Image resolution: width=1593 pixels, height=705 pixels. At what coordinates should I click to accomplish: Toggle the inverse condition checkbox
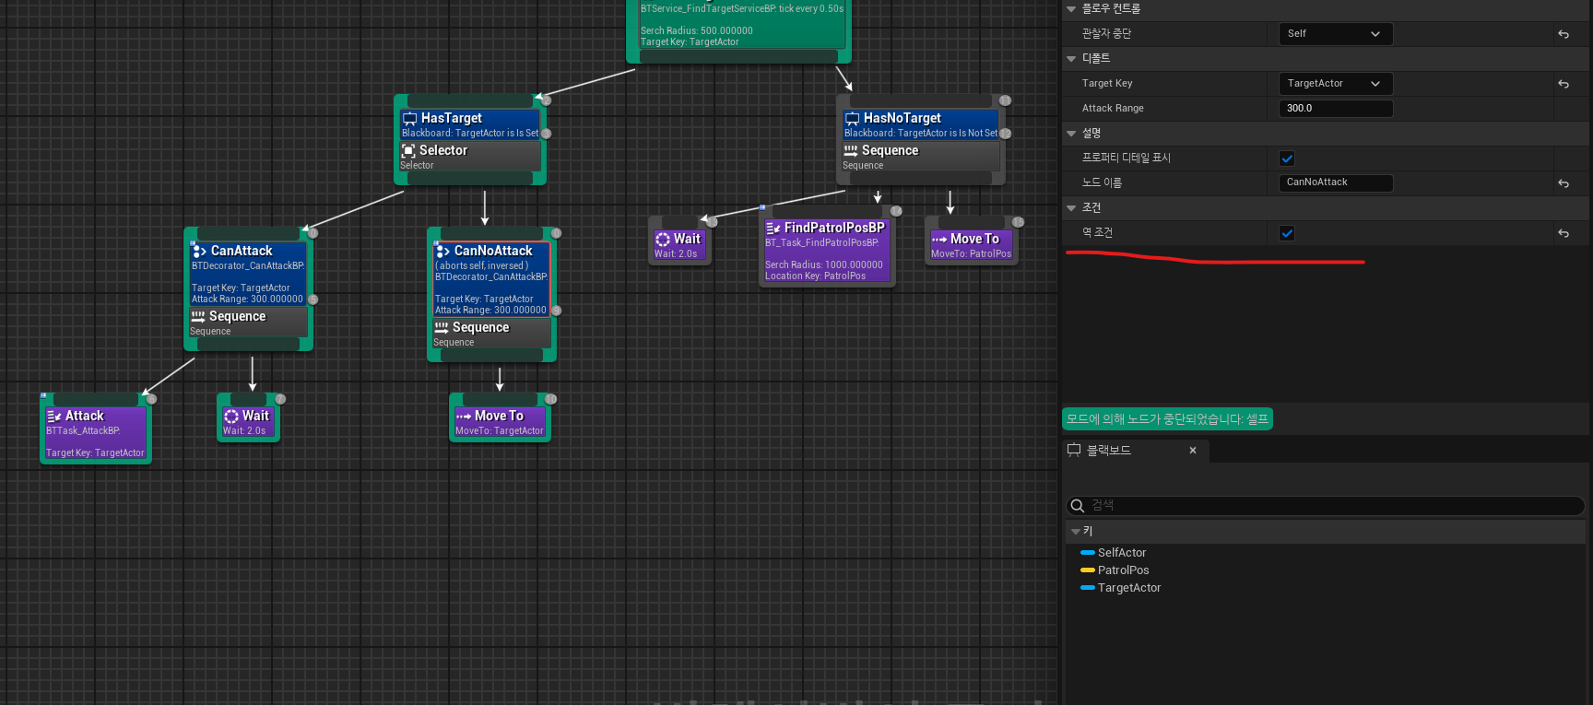[1287, 233]
